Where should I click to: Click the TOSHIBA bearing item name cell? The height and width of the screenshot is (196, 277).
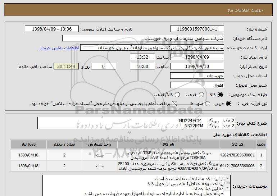tap(168, 155)
